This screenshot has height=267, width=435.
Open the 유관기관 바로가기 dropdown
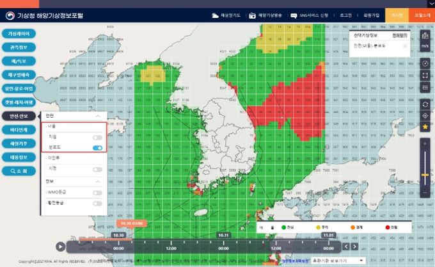tap(333, 261)
